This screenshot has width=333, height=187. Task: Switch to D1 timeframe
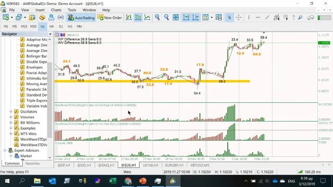pyautogui.click(x=61, y=26)
